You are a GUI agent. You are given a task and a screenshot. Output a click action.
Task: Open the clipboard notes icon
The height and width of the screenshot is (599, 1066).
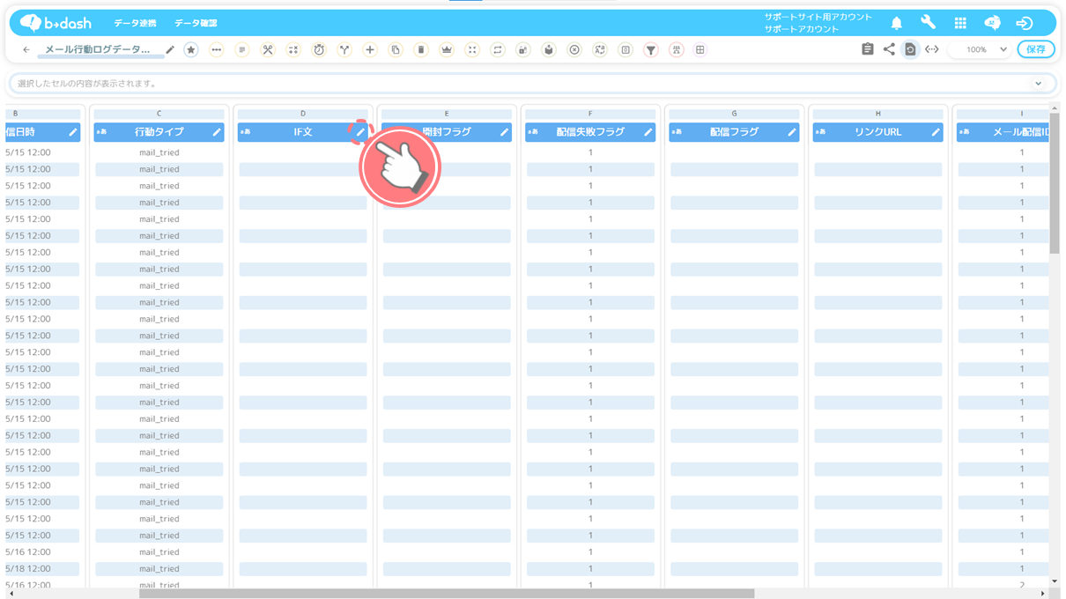pos(868,50)
